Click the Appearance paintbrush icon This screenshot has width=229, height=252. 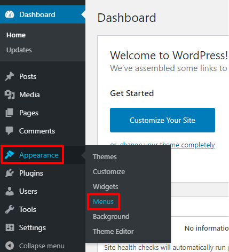coord(10,155)
